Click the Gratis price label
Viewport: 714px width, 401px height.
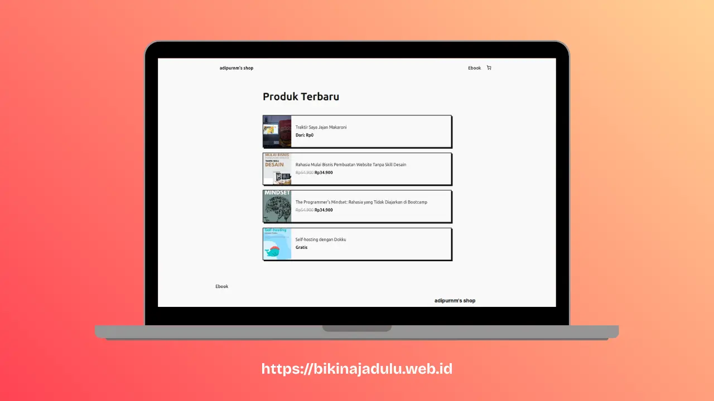[x=301, y=247]
